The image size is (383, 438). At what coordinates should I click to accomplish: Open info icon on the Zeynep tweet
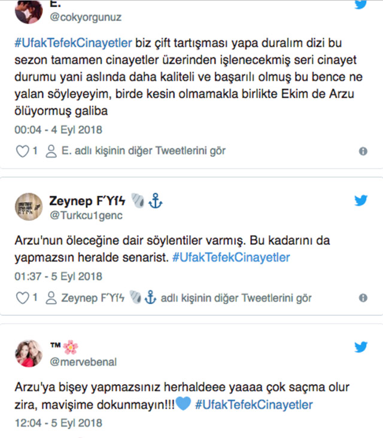pos(363,298)
